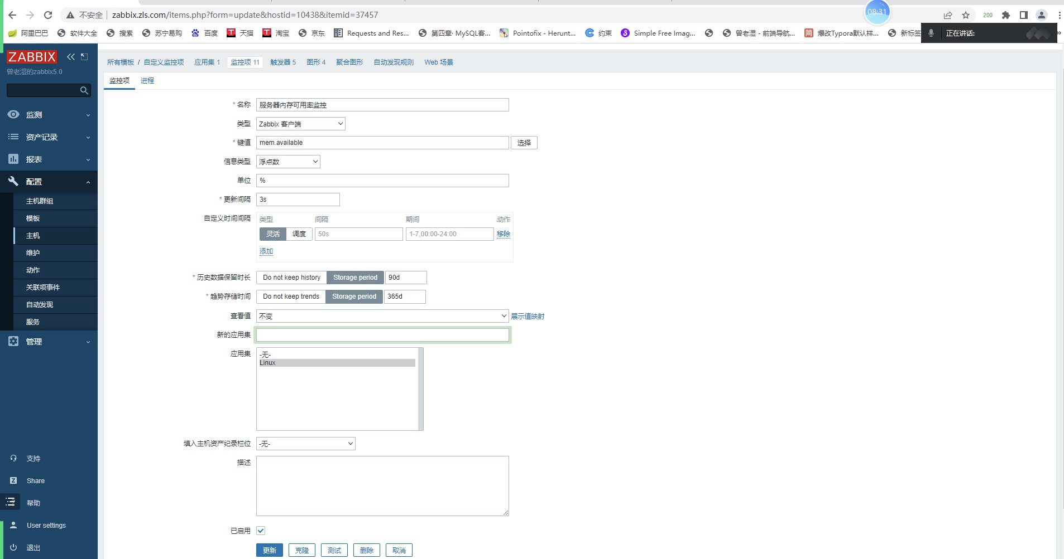The width and height of the screenshot is (1064, 559).
Task: Open the 监测 monitoring menu
Action: click(49, 115)
